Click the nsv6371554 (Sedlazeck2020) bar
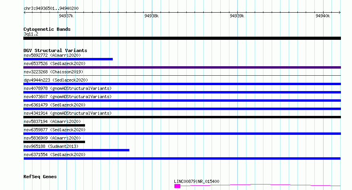The image size is (352, 190). pos(182,158)
